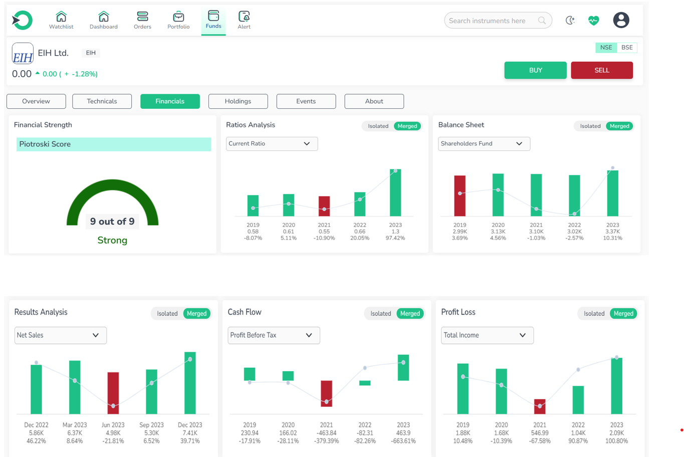The height and width of the screenshot is (457, 684).
Task: Click the red SELL button
Action: [x=602, y=70]
